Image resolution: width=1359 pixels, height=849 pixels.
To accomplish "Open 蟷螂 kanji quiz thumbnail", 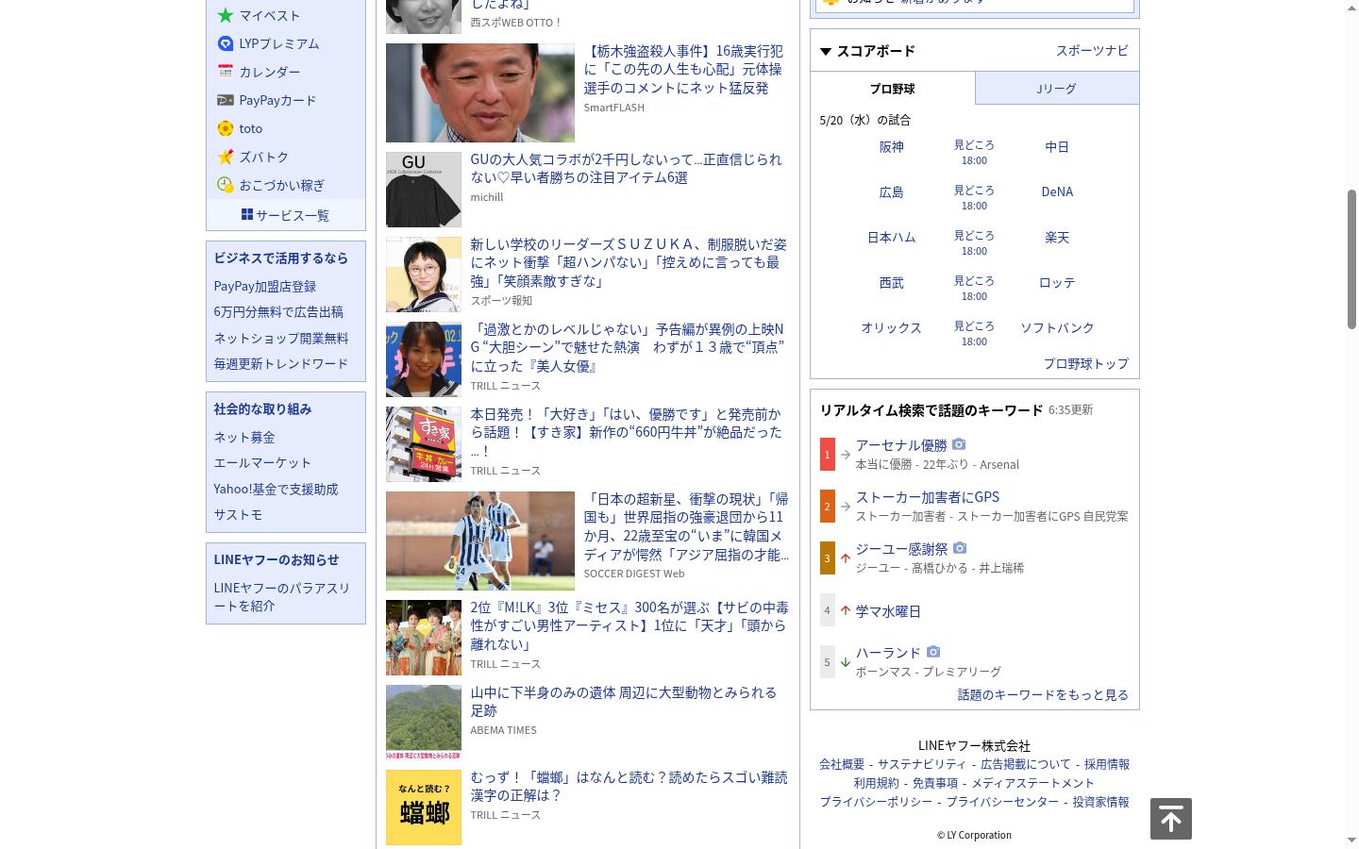I will [424, 807].
